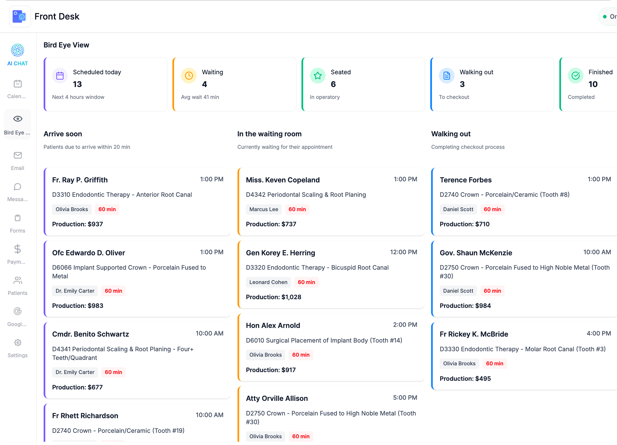Open Fr. Ray P. Griffith appointment card
The width and height of the screenshot is (617, 445).
137,202
